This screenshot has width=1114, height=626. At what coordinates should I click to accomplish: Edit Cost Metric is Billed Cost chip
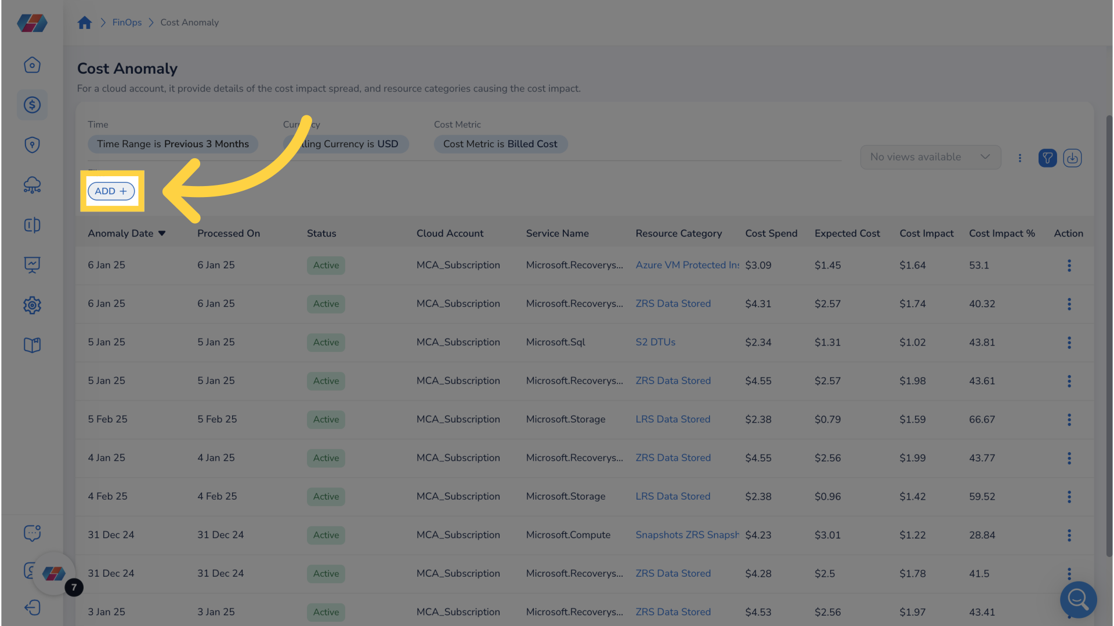(x=500, y=144)
